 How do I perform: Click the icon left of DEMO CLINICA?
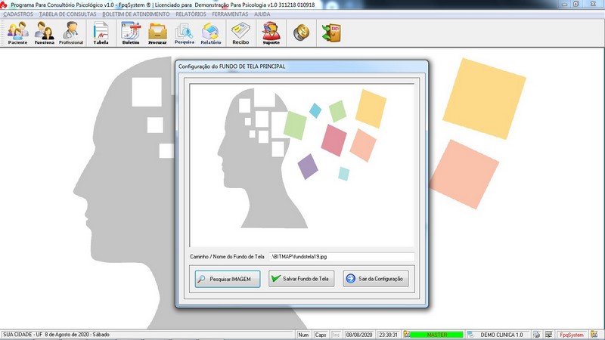pos(470,335)
